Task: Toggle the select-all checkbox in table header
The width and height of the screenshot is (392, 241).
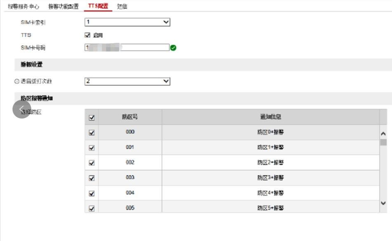Action: pyautogui.click(x=92, y=117)
